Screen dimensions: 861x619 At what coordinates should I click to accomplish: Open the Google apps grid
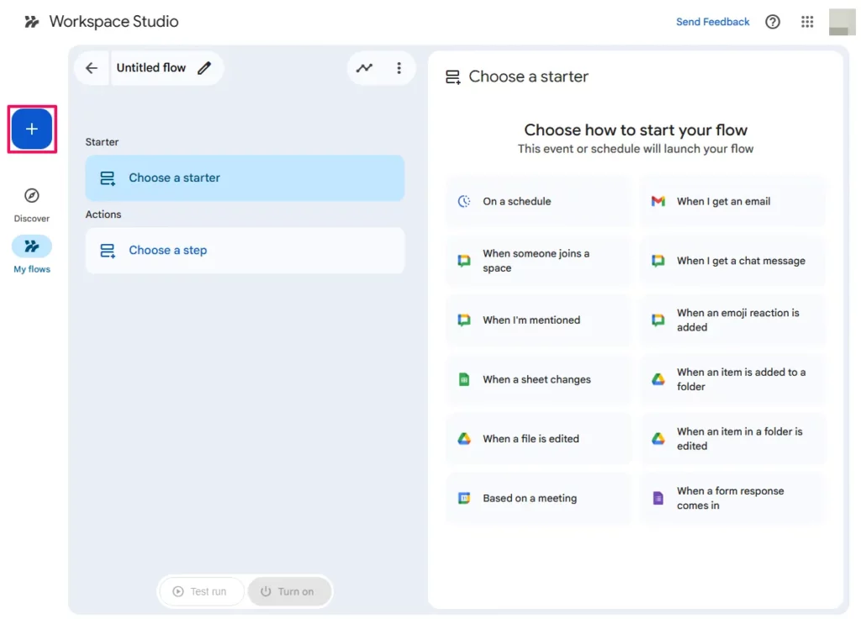coord(807,22)
